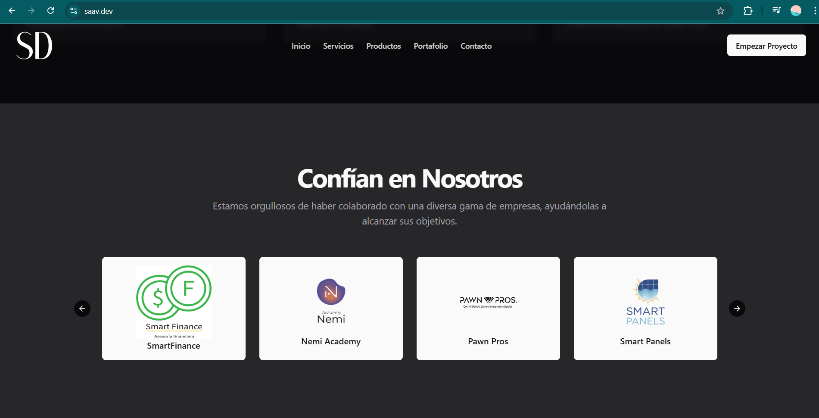Open the Chrome profile avatar

point(796,11)
